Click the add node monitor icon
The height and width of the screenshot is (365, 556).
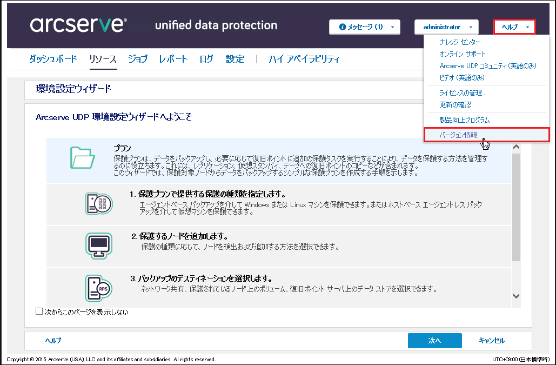coord(99,245)
